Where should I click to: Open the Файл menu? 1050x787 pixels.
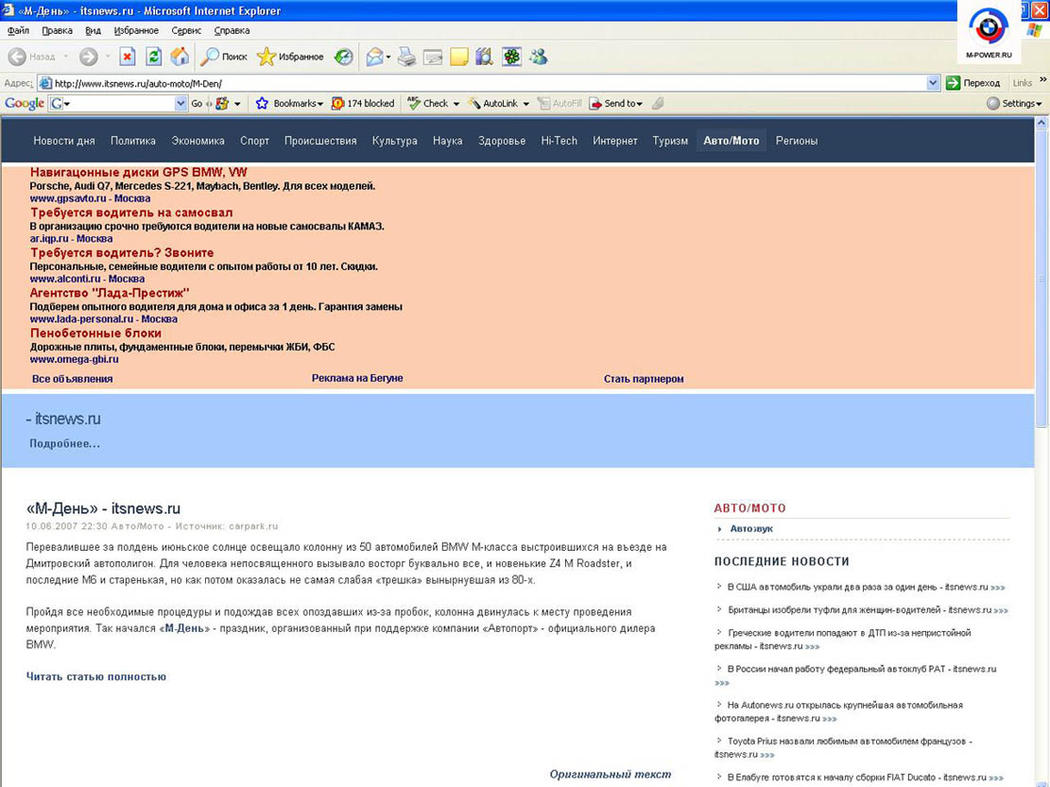[18, 31]
